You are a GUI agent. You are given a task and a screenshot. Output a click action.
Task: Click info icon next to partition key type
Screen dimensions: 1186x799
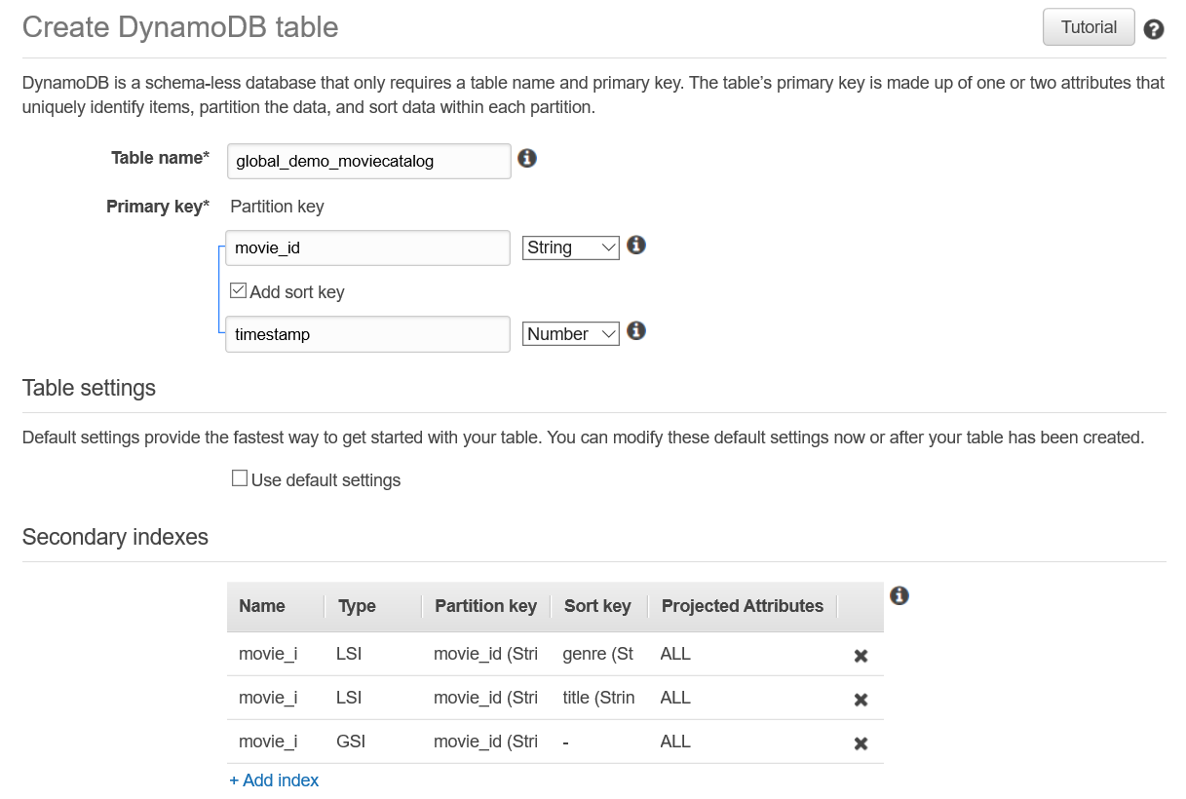point(636,245)
